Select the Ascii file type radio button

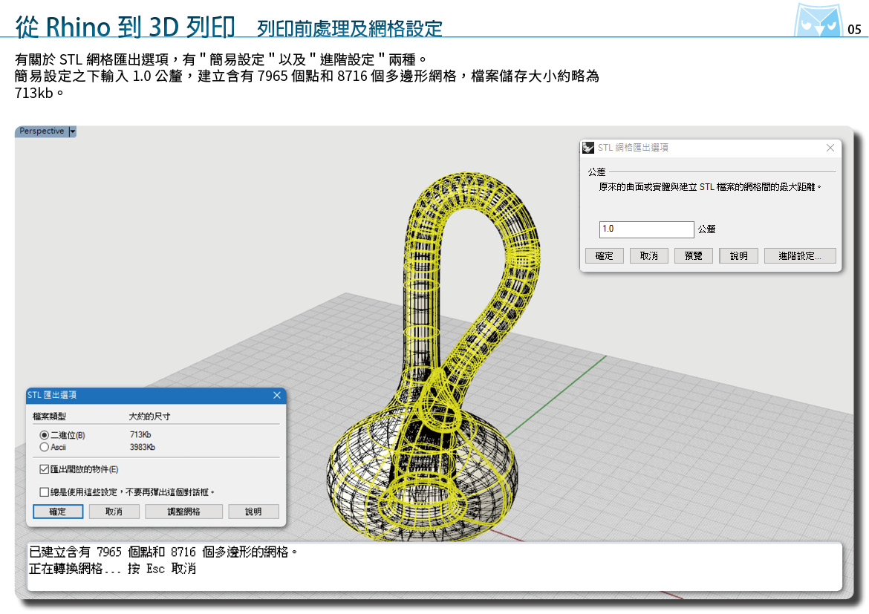[44, 447]
